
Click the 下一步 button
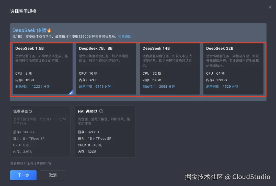(23, 175)
